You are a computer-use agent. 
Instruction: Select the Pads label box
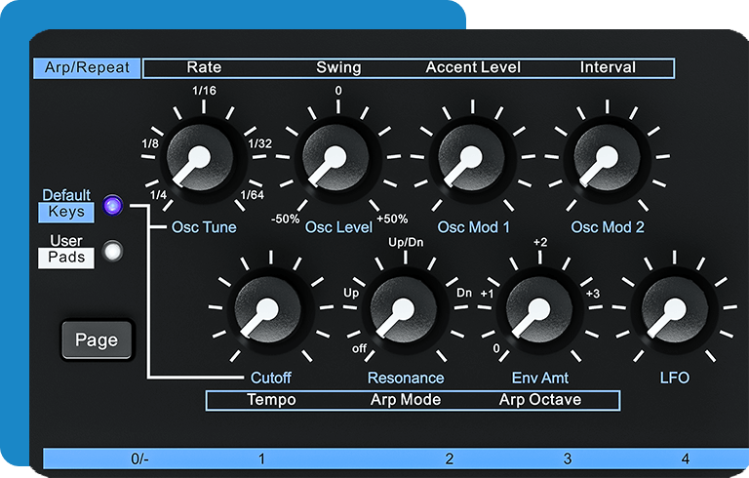click(x=66, y=258)
